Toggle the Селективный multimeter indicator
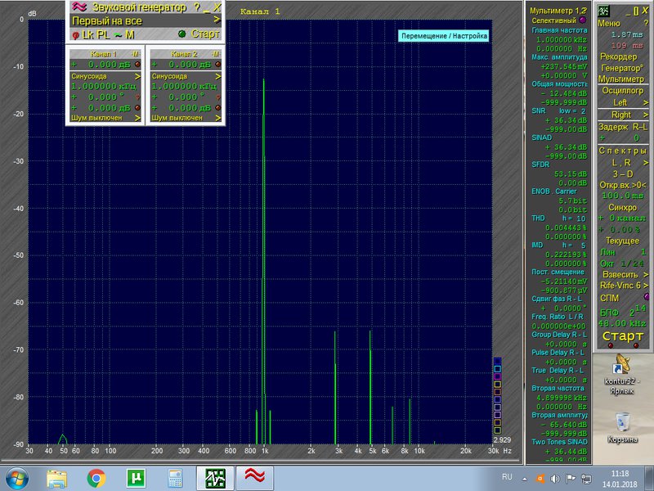The width and height of the screenshot is (654, 491). coord(583,20)
